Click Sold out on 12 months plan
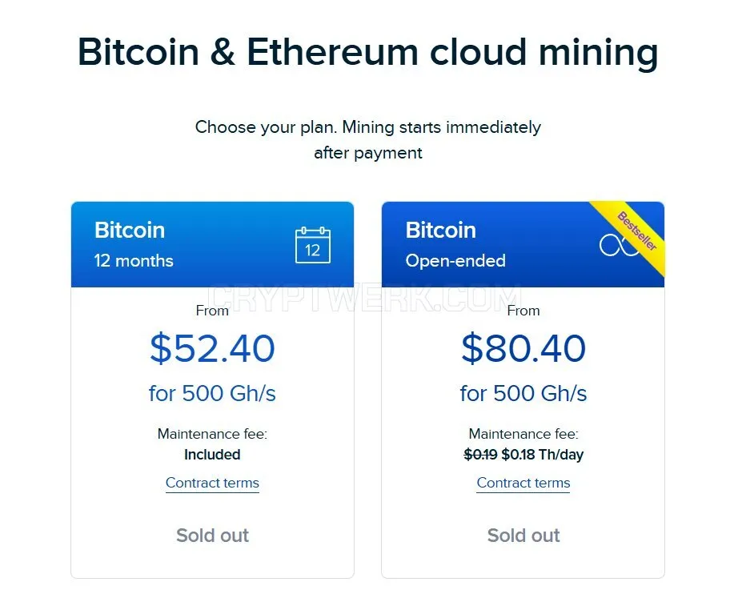The width and height of the screenshot is (730, 594). pyautogui.click(x=212, y=536)
